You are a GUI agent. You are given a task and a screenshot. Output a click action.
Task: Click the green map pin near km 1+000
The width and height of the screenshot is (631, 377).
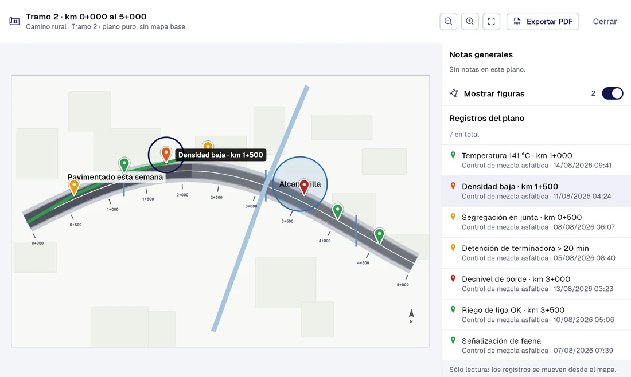point(124,164)
